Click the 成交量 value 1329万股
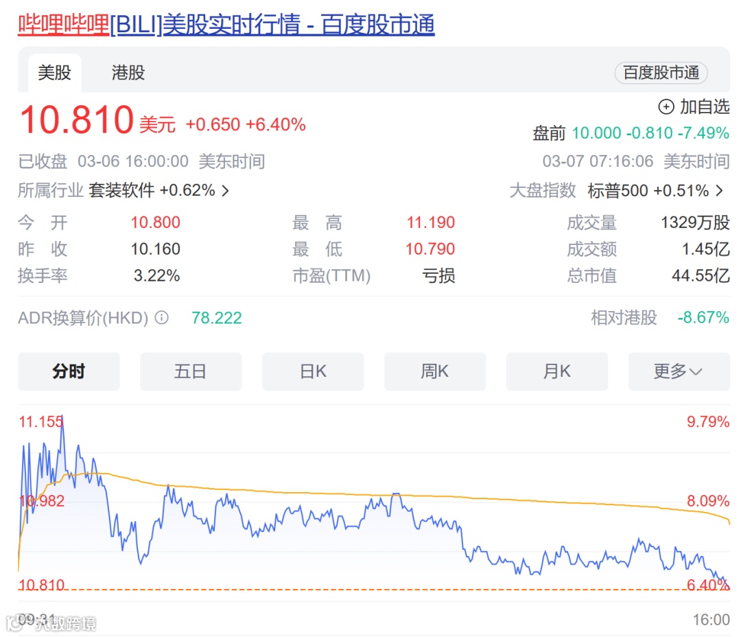 tap(695, 222)
